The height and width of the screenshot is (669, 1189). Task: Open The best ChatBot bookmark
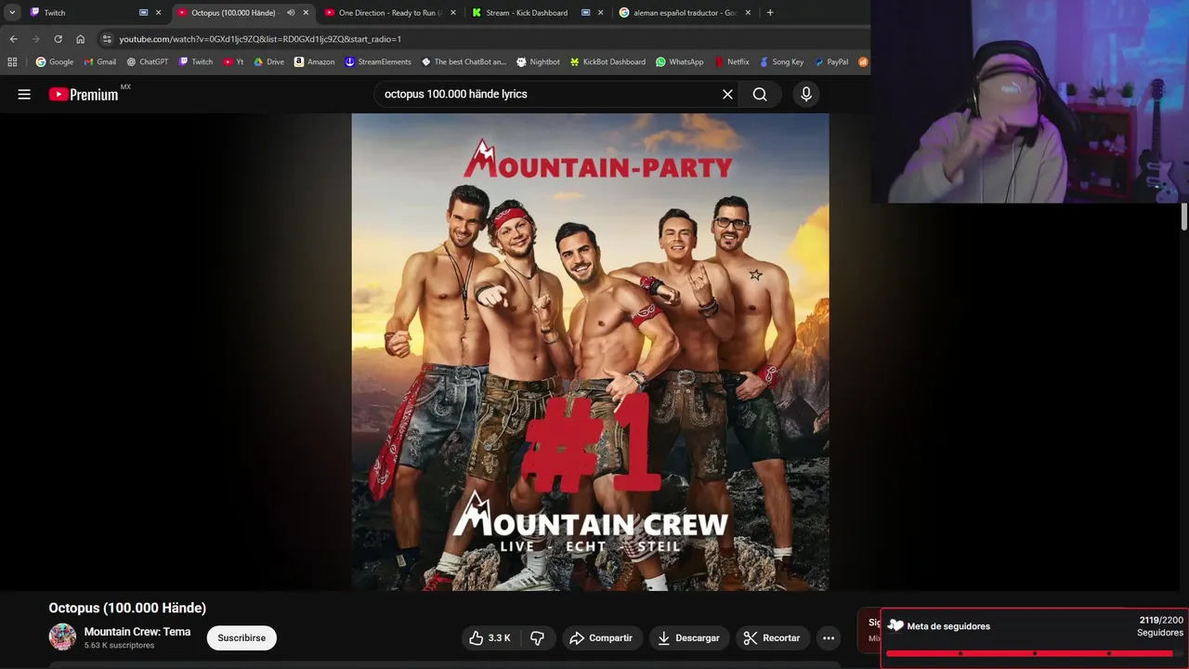tap(464, 62)
